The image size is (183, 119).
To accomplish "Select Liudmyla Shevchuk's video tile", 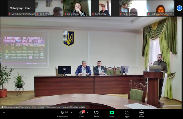I will (x=160, y=8).
